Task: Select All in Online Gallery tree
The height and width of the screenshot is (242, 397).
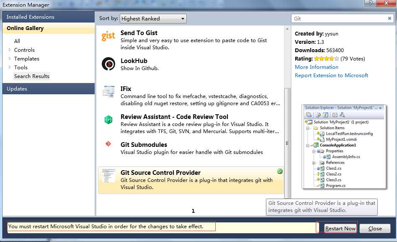Action: (x=17, y=41)
